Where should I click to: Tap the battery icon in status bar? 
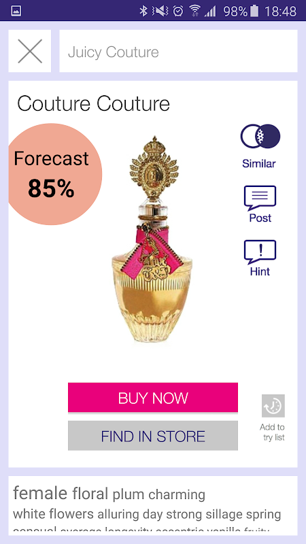point(254,11)
